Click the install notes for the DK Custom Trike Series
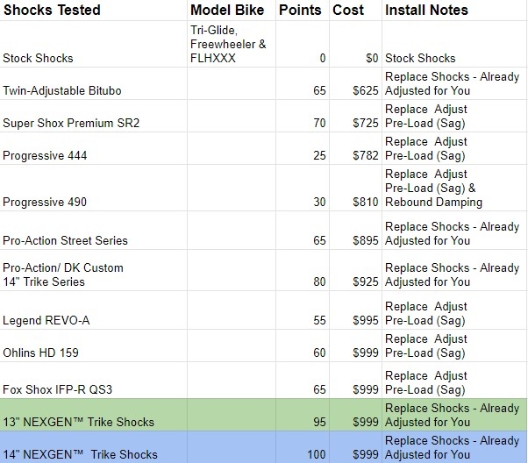Viewport: 528px width, 463px height. point(454,270)
